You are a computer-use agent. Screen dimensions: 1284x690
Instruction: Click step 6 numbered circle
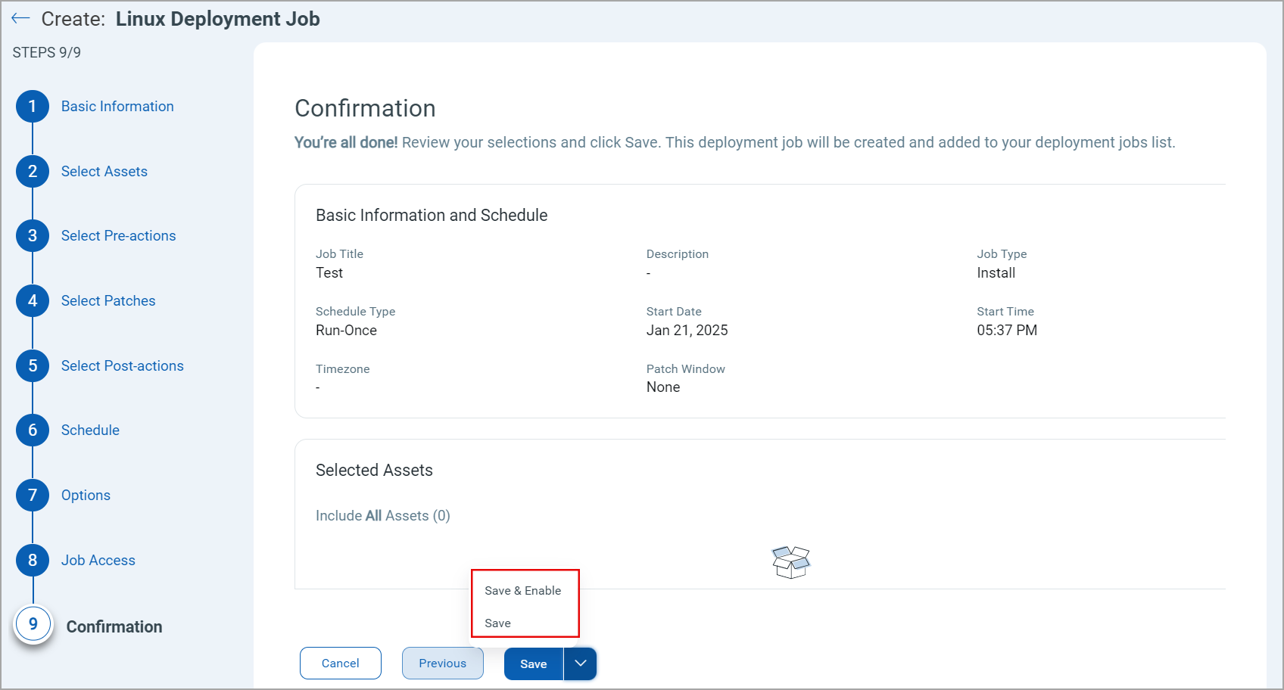33,430
